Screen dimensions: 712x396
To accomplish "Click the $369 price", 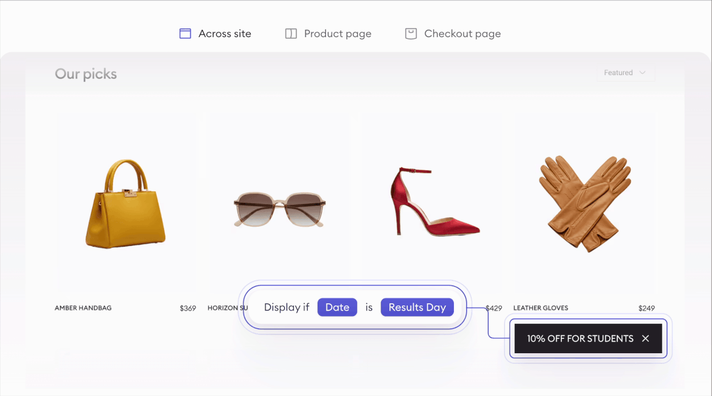I will click(x=188, y=308).
